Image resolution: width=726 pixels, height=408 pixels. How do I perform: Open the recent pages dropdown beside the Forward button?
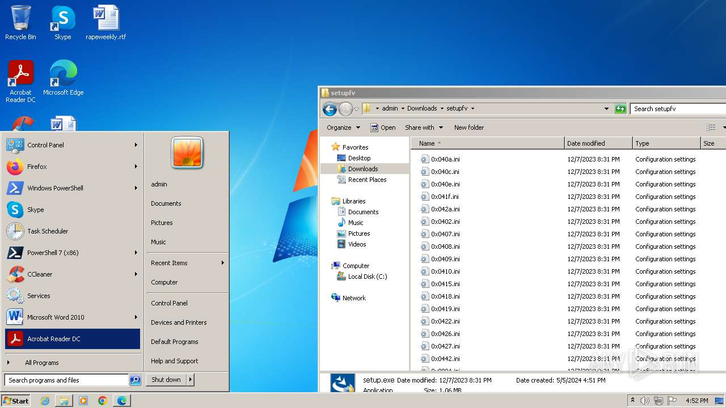[x=357, y=109]
